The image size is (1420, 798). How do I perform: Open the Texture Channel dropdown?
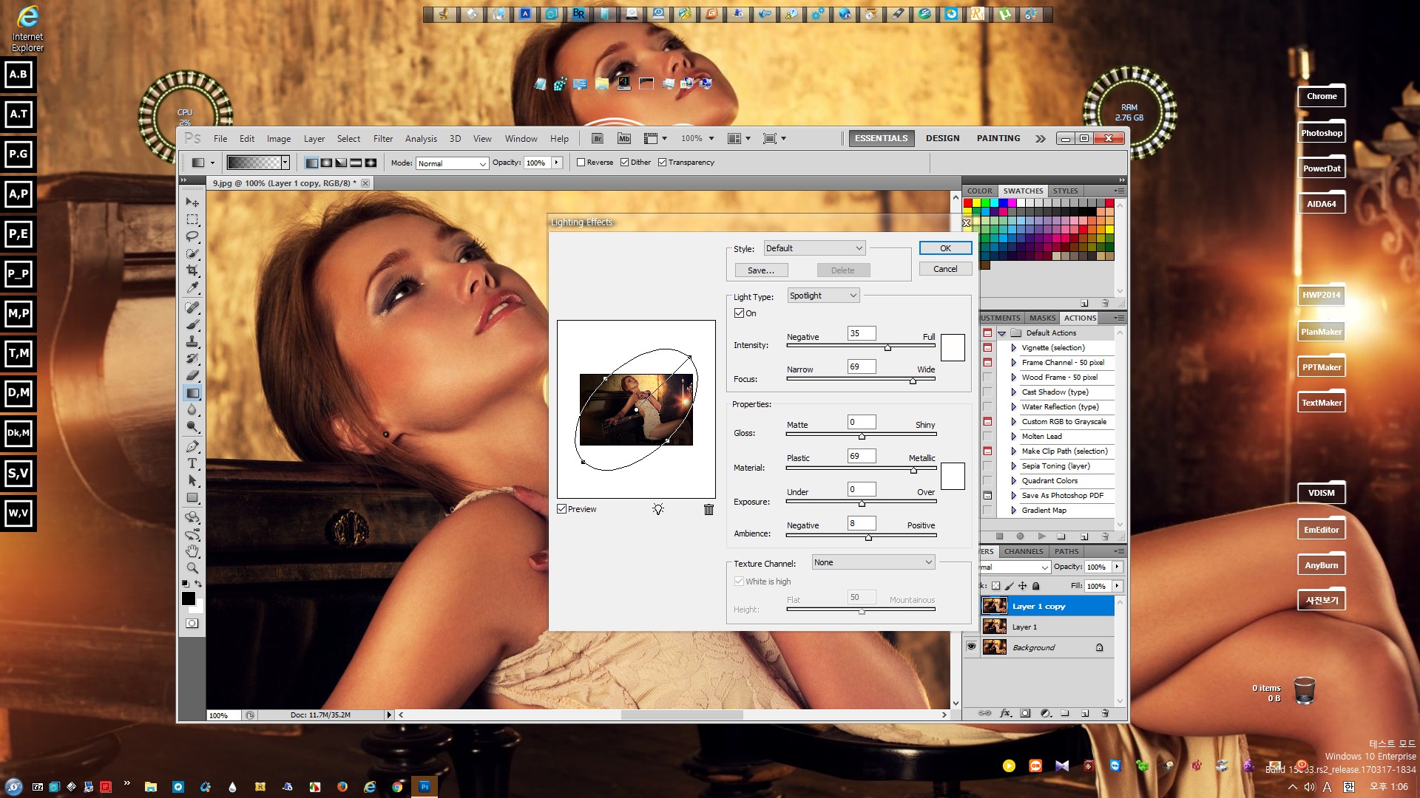point(873,562)
